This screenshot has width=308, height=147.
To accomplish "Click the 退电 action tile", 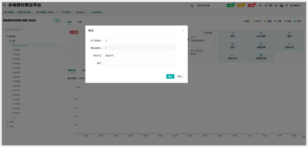I will [x=232, y=46].
